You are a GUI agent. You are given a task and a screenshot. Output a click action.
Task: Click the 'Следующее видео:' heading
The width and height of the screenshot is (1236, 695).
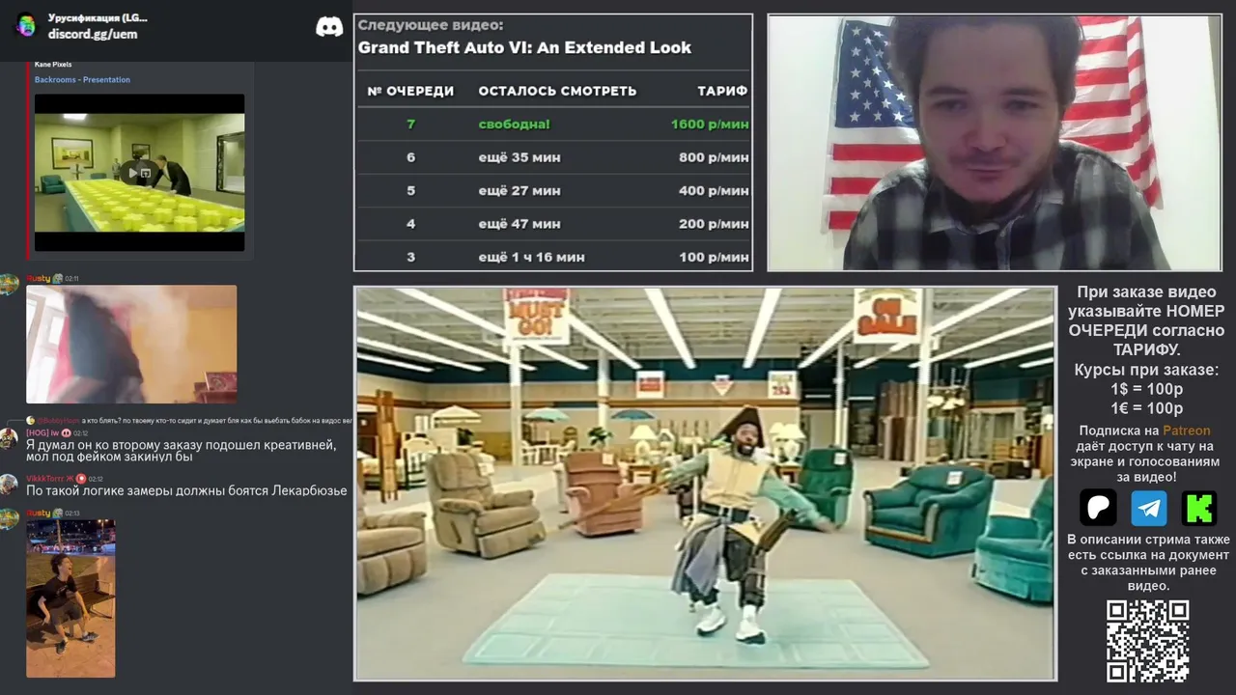(431, 26)
